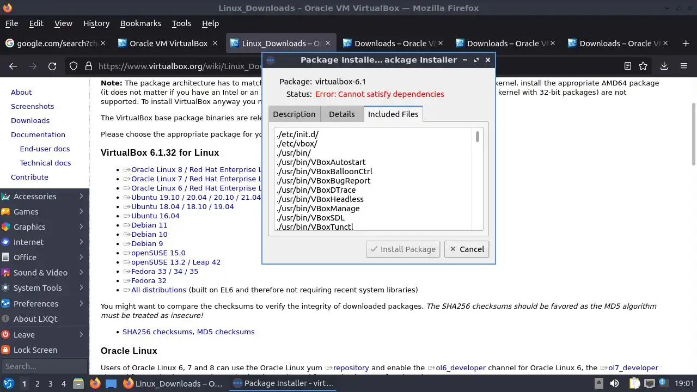Image resolution: width=697 pixels, height=392 pixels.
Task: Expand the System Tools category
Action: [44, 287]
